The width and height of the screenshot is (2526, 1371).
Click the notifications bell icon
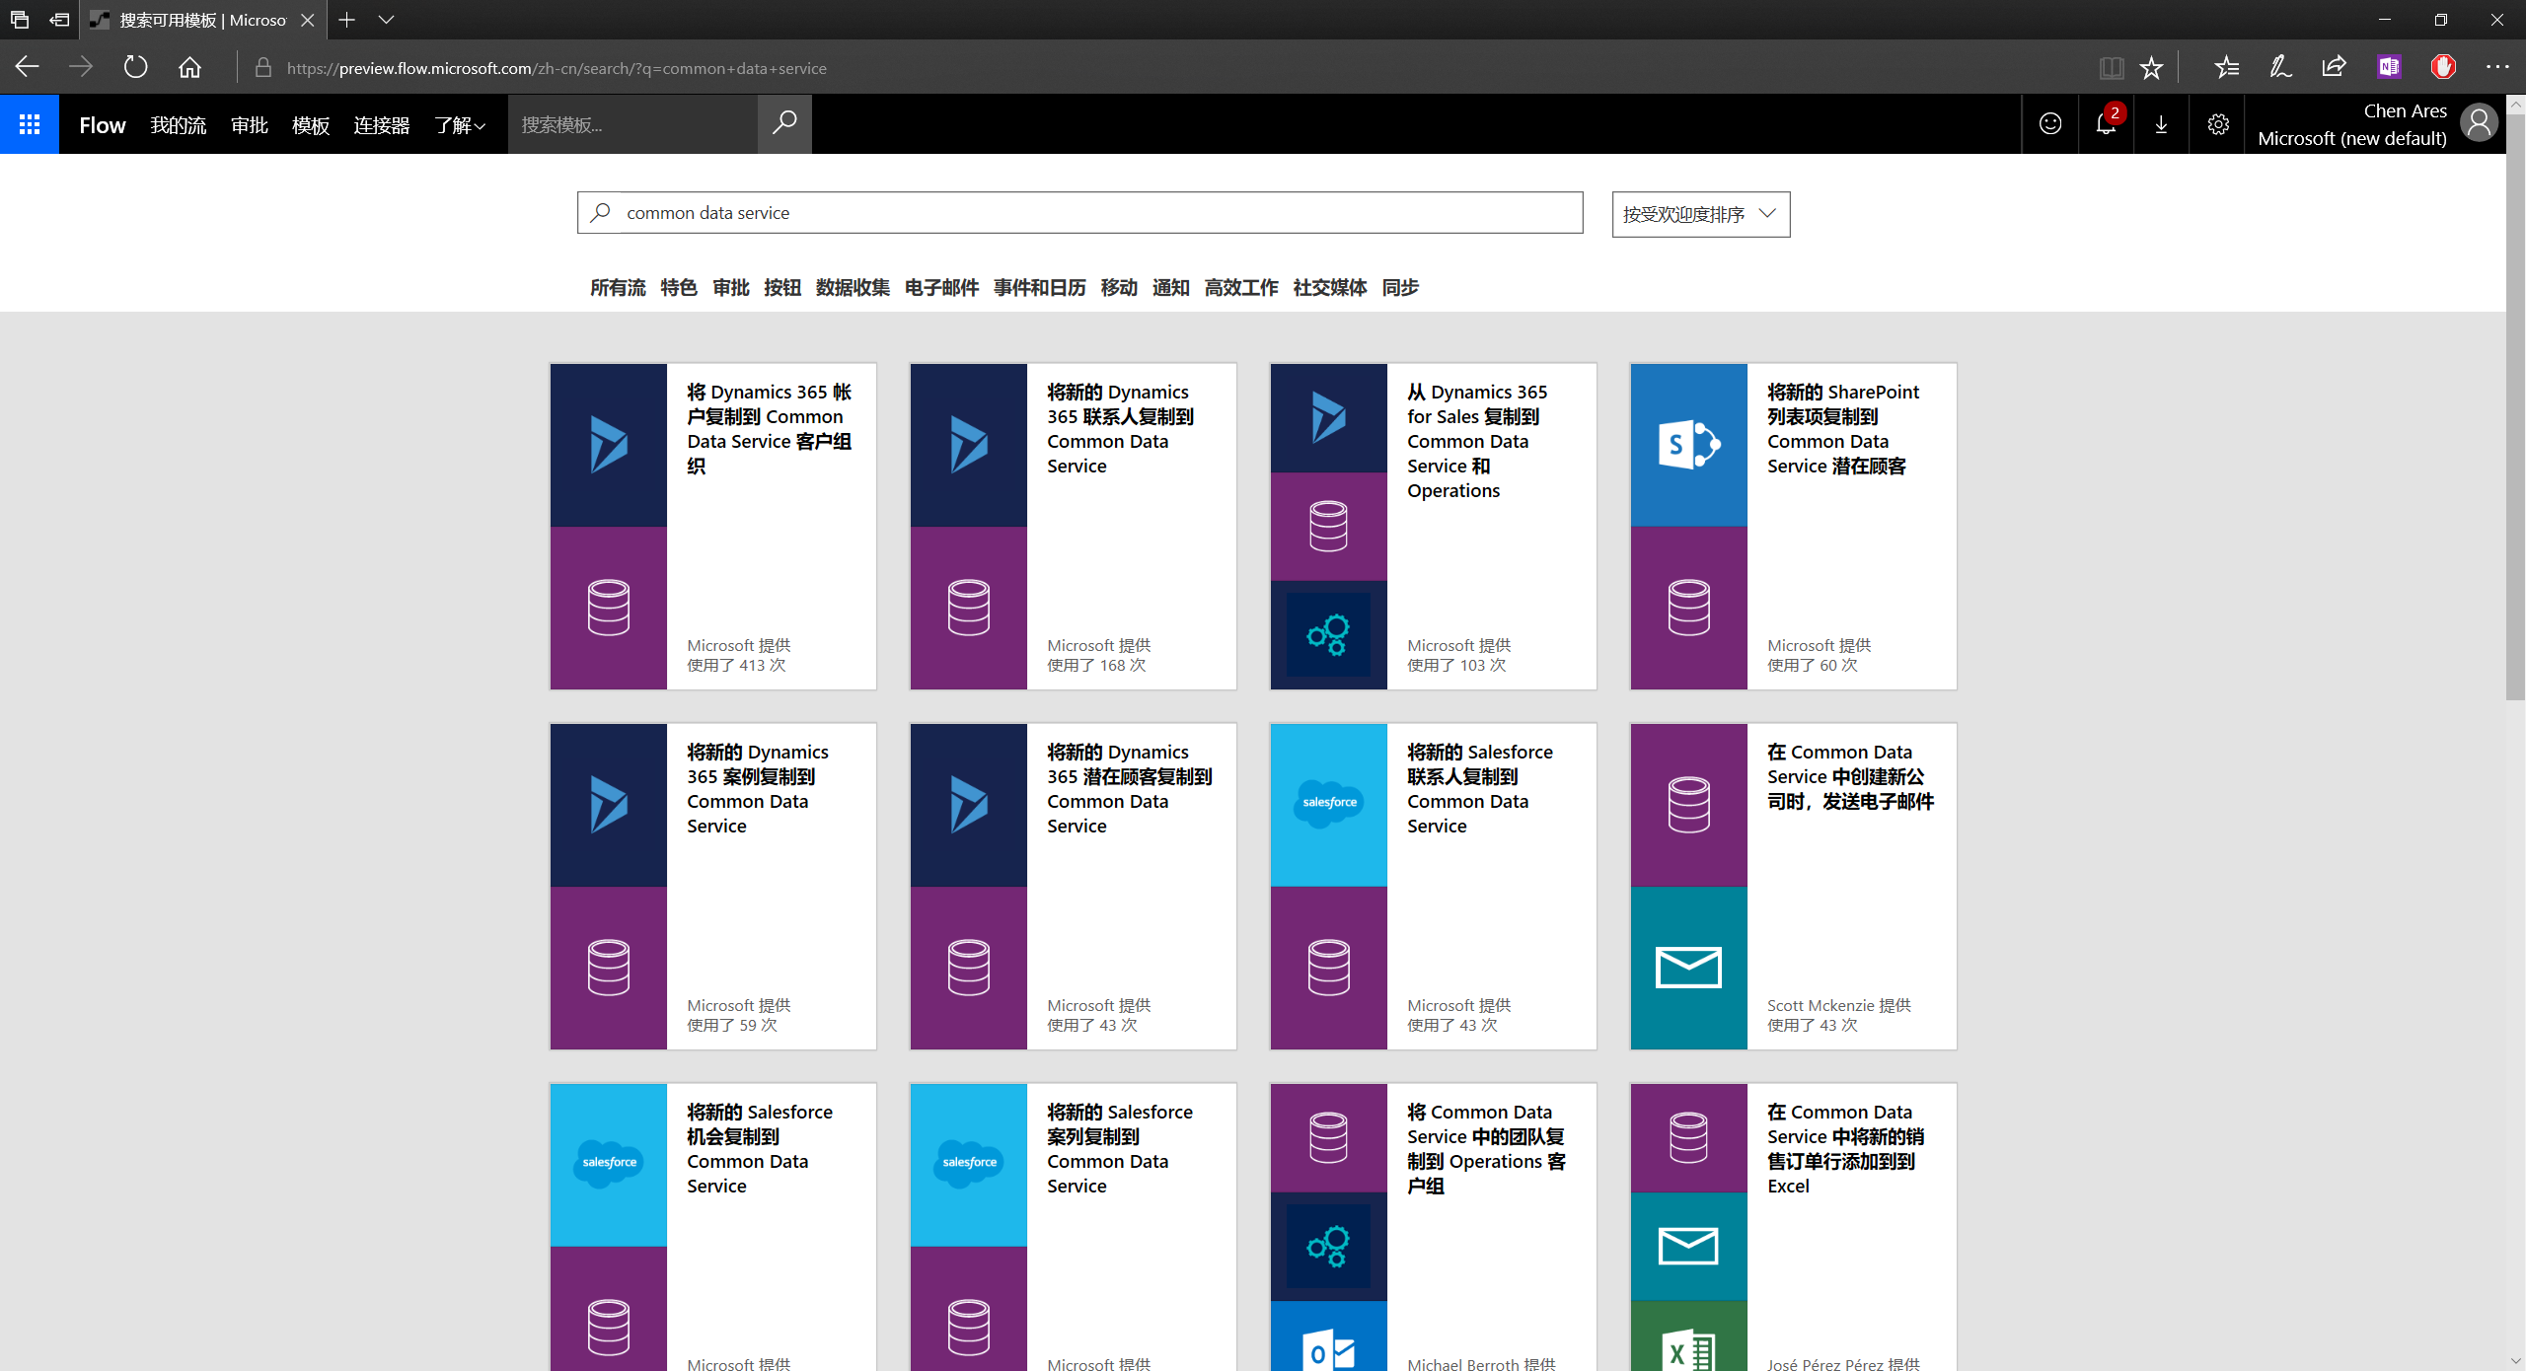tap(2106, 124)
